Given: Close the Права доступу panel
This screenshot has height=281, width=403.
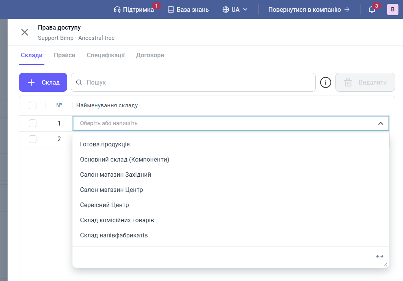Looking at the screenshot, I should (25, 32).
